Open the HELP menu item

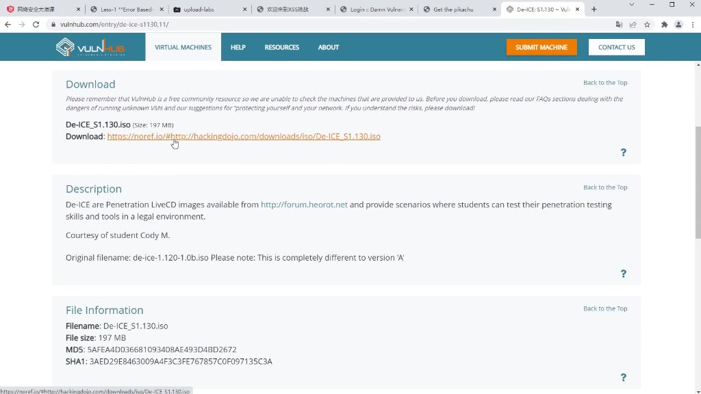pos(238,47)
